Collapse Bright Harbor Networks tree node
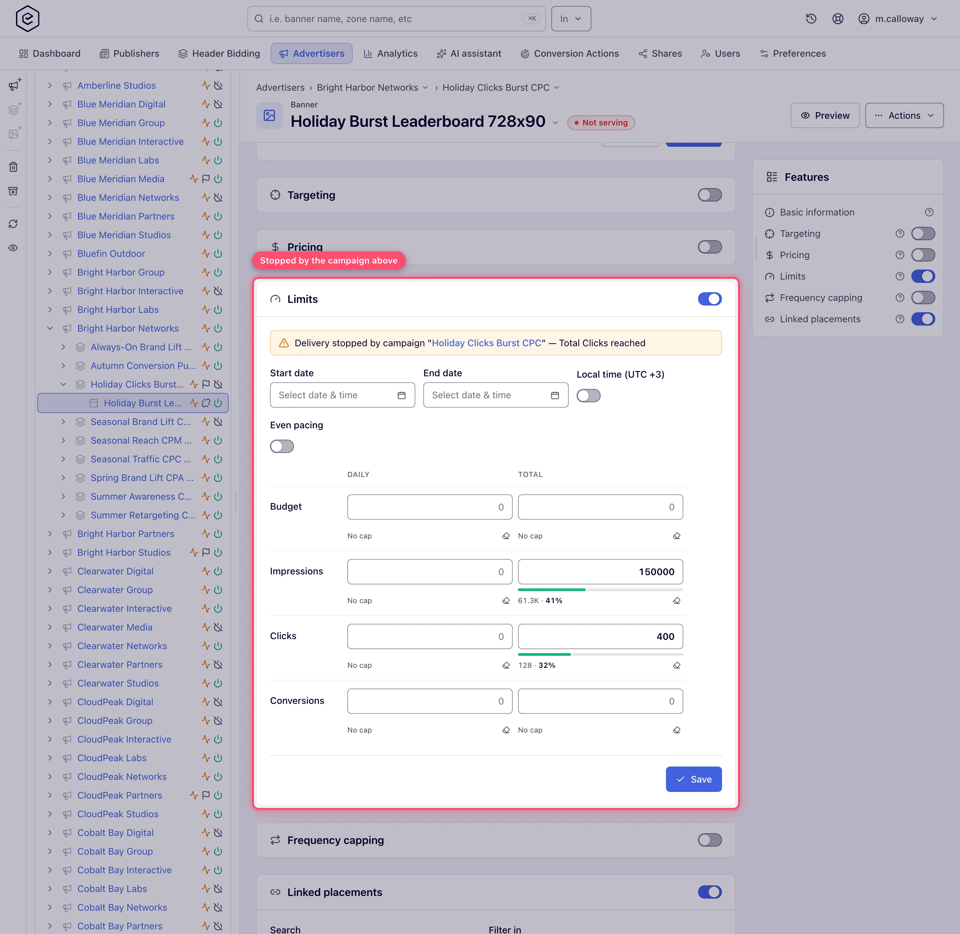960x934 pixels. point(50,328)
